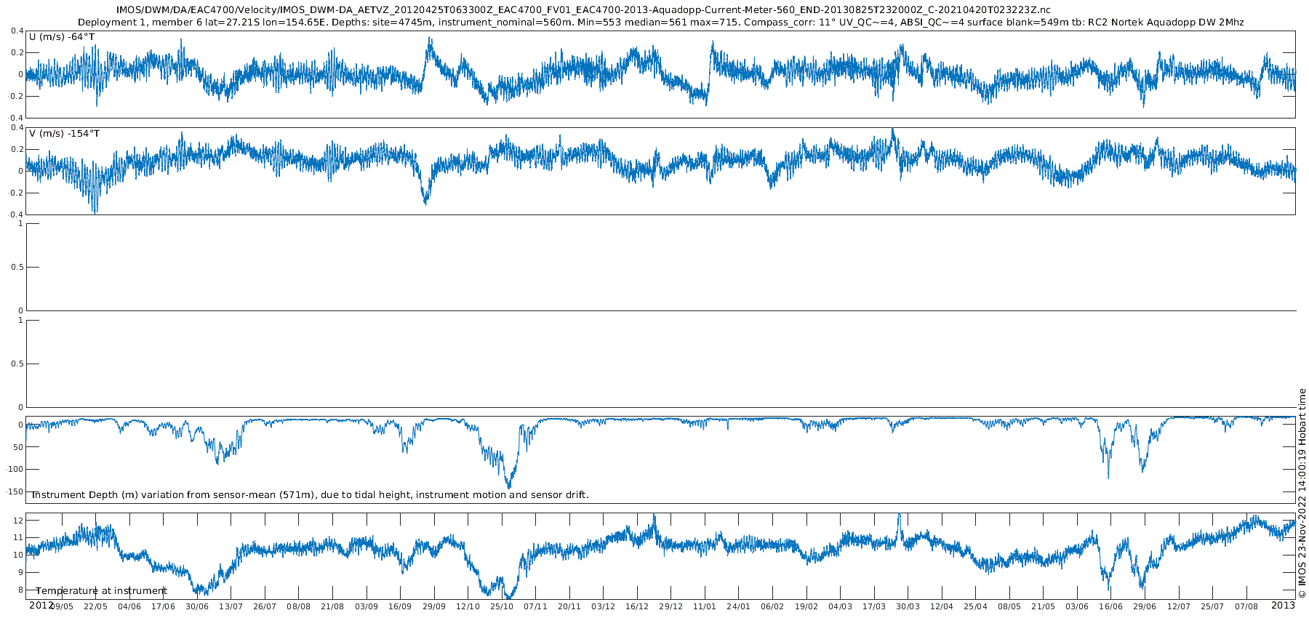Click the '26/07' date tick label
This screenshot has height=618, width=1309.
265,606
